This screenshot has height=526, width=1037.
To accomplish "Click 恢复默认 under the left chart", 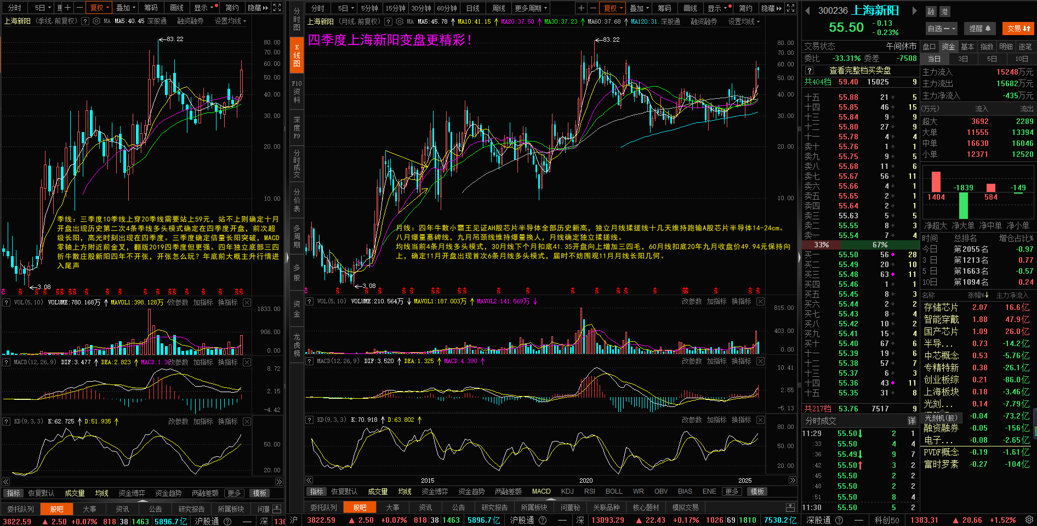I will tap(41, 493).
